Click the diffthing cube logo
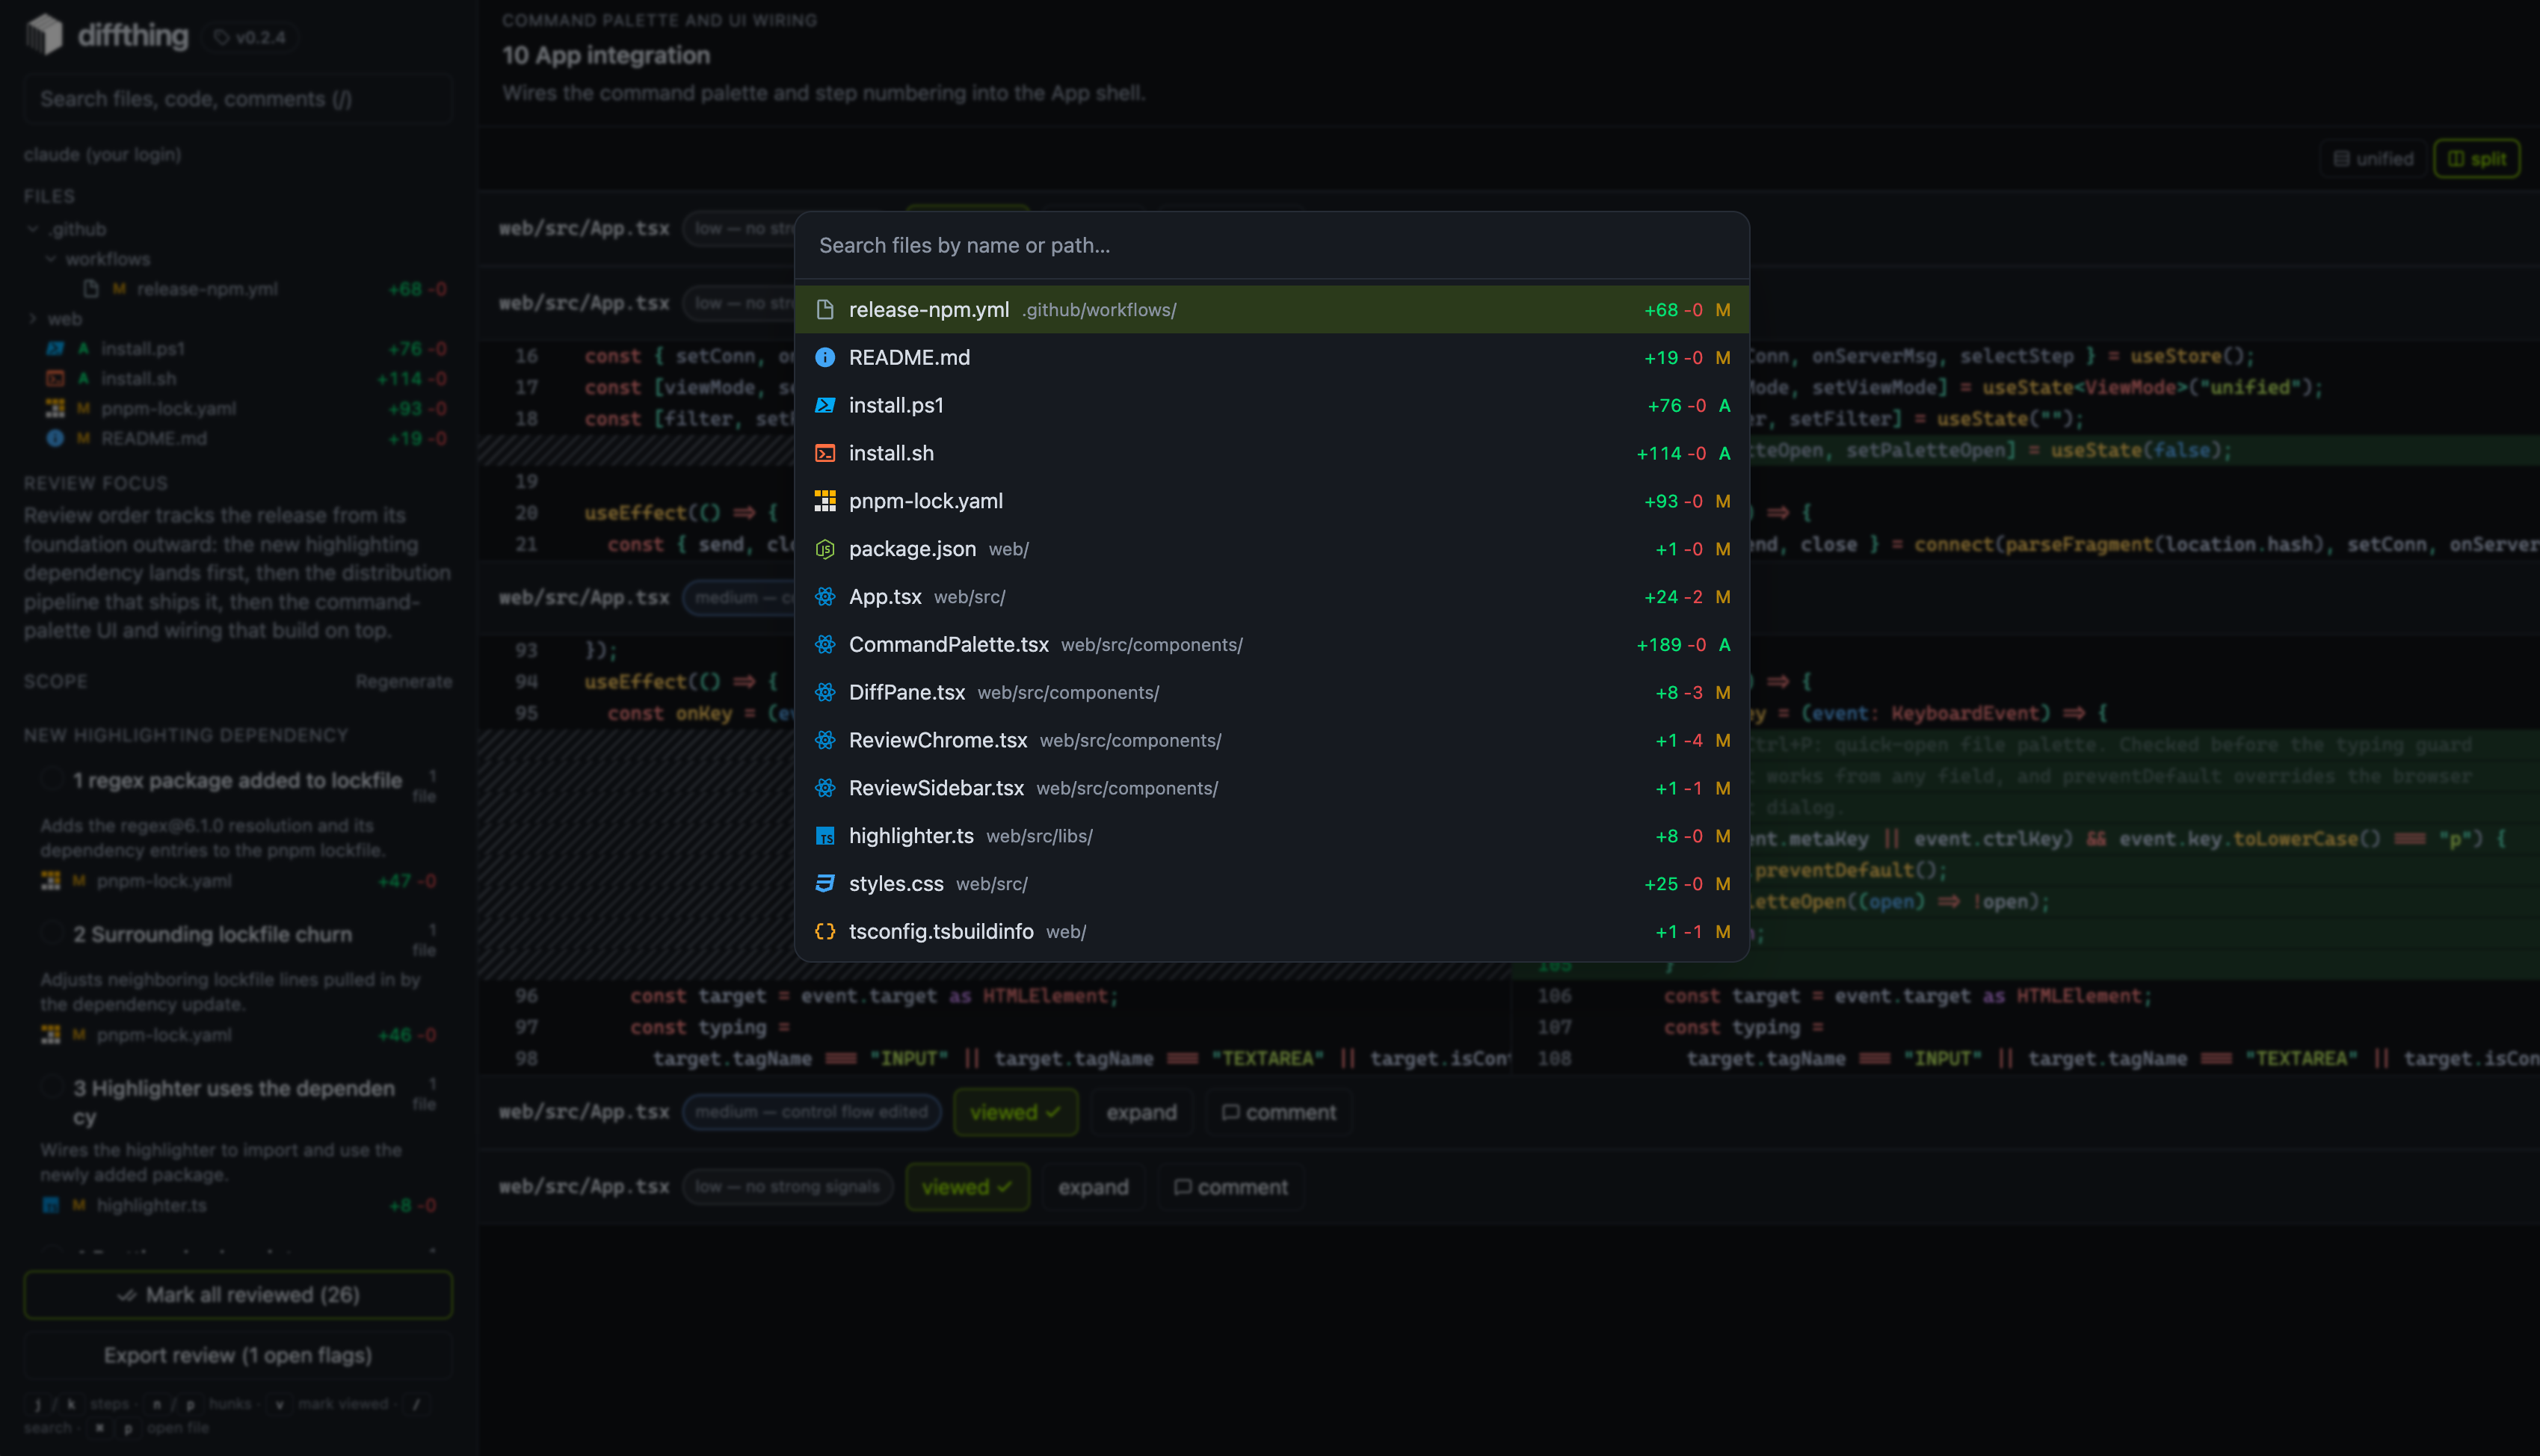Image resolution: width=2540 pixels, height=1456 pixels. click(44, 35)
